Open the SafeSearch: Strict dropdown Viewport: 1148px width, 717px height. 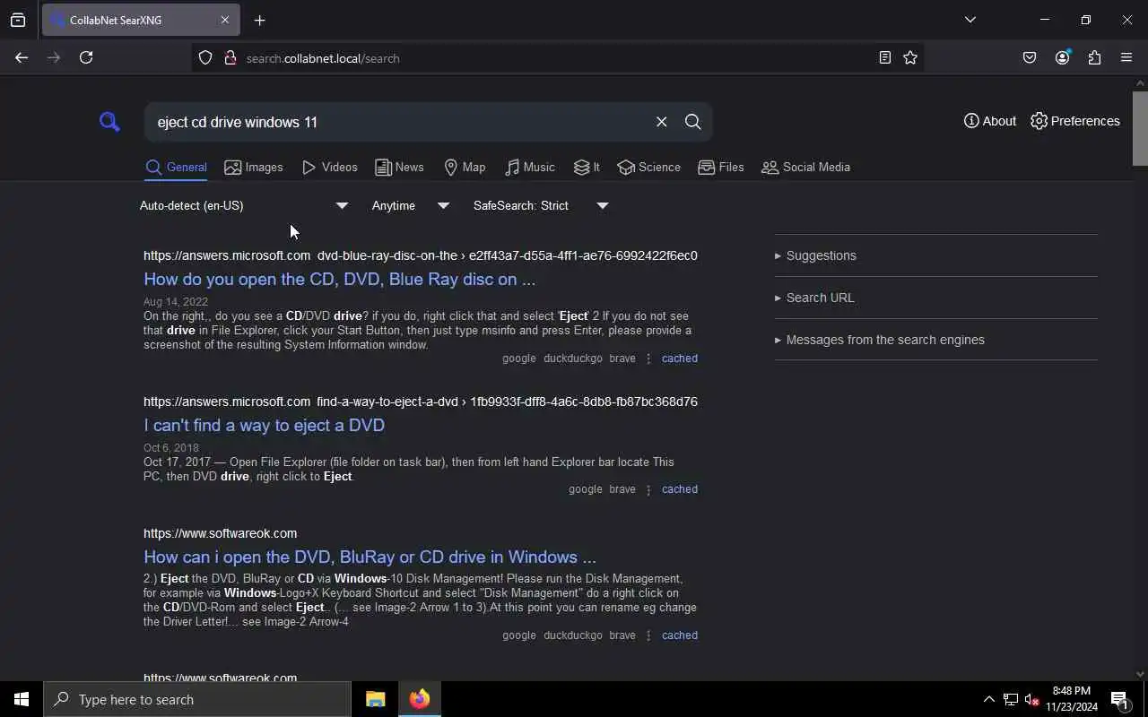click(541, 205)
